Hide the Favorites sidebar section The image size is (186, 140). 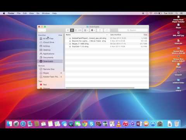tap(60, 35)
